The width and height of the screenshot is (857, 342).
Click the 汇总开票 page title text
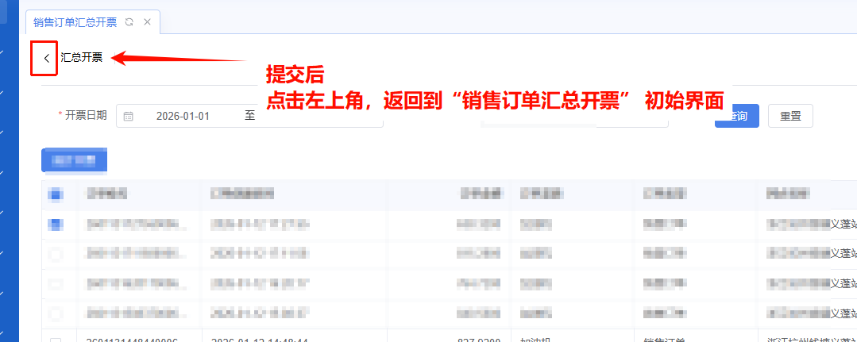[x=82, y=58]
